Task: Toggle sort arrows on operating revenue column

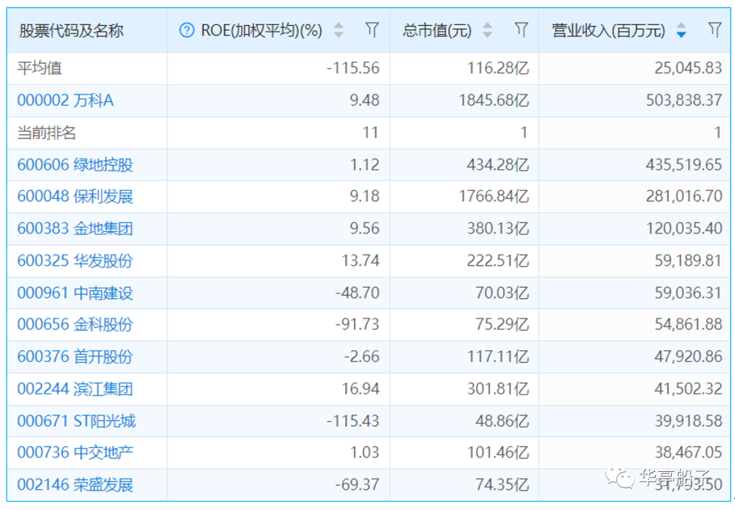Action: click(x=681, y=31)
